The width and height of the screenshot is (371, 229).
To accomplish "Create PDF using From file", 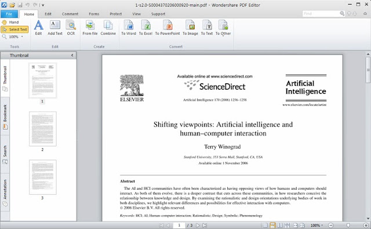I will (90, 28).
